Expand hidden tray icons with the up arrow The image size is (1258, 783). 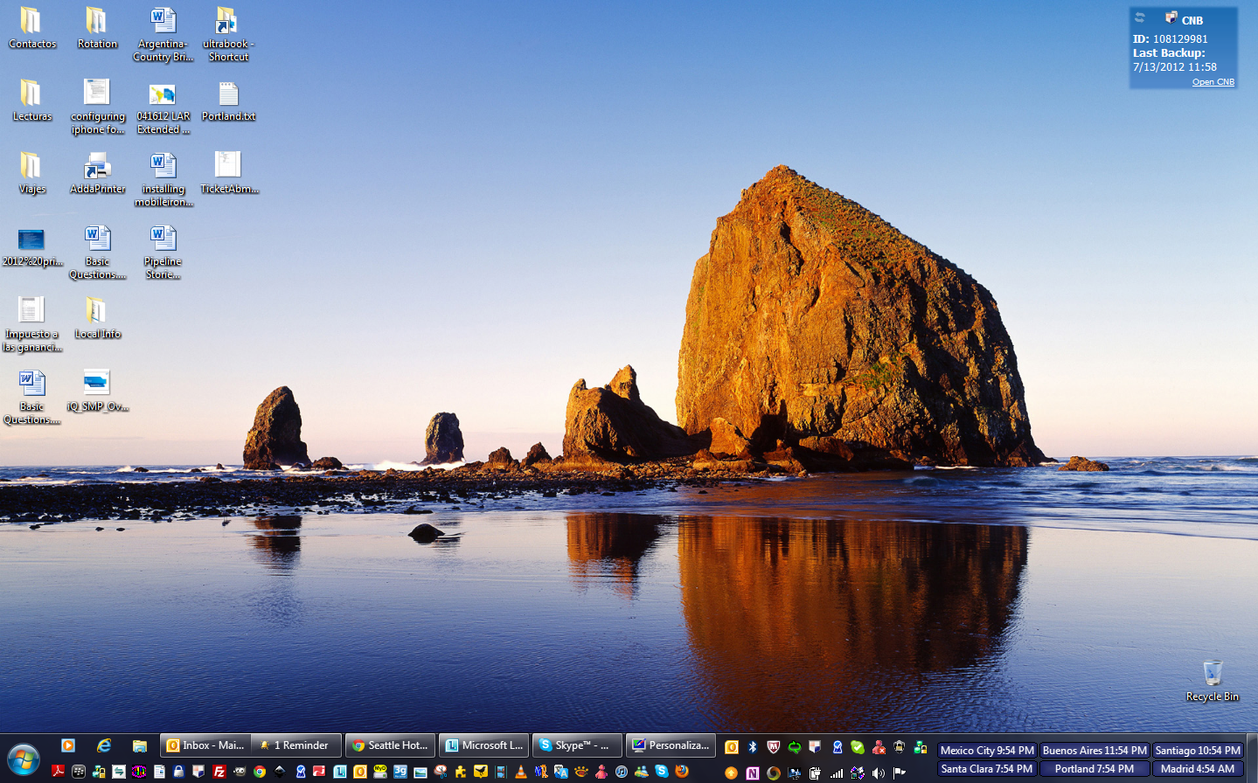[731, 773]
